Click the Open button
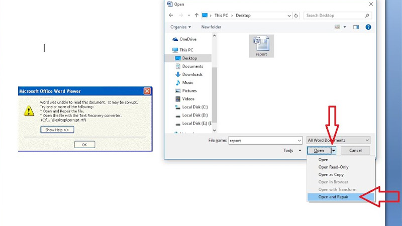This screenshot has height=226, width=402. pos(319,150)
